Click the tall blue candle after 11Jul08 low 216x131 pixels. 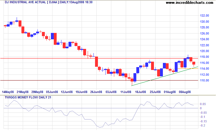pos(135,77)
